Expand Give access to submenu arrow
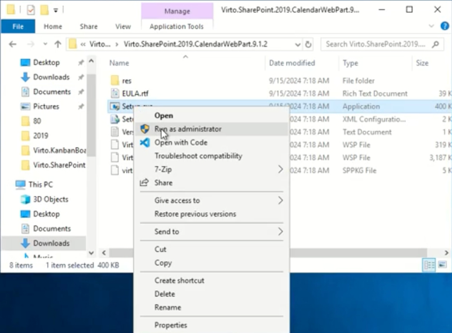The image size is (452, 333). [280, 200]
